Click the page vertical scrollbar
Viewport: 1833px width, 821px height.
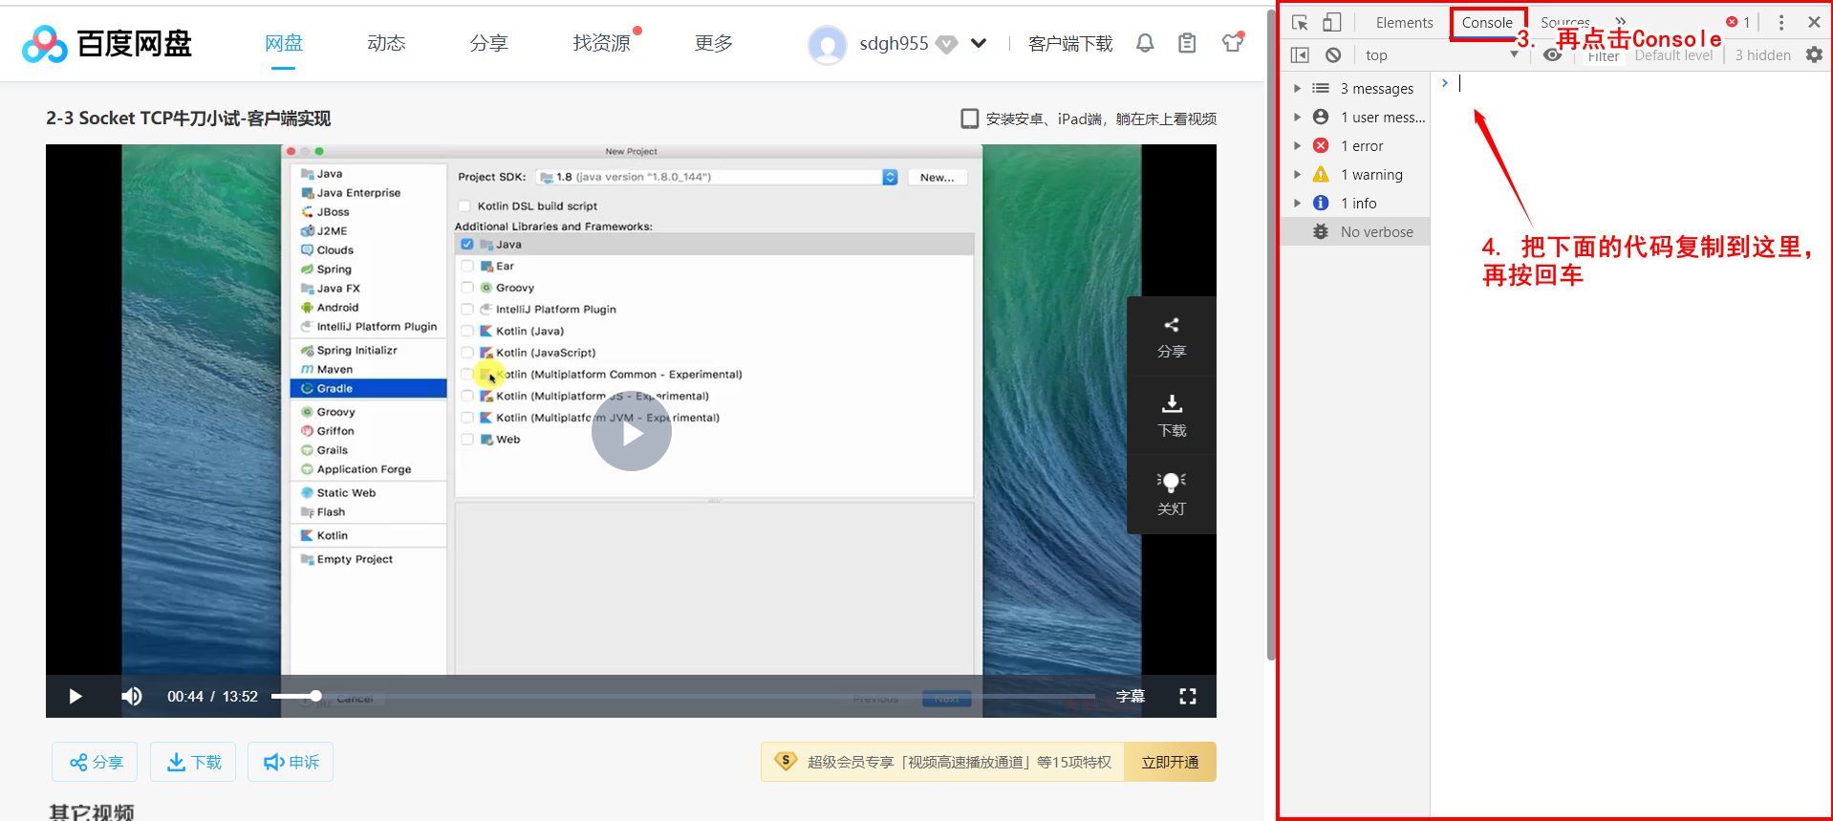(1271, 335)
